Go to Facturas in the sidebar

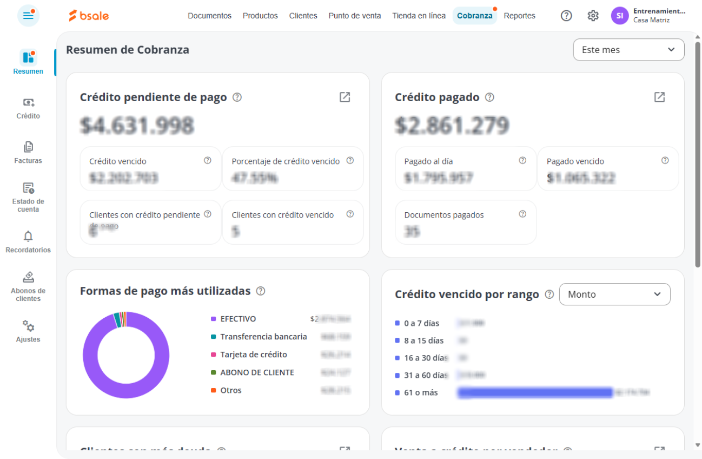tap(28, 147)
